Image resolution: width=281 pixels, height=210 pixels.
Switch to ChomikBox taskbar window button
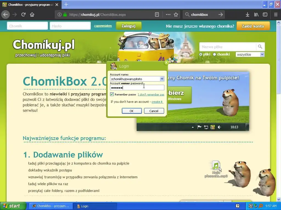click(51, 206)
